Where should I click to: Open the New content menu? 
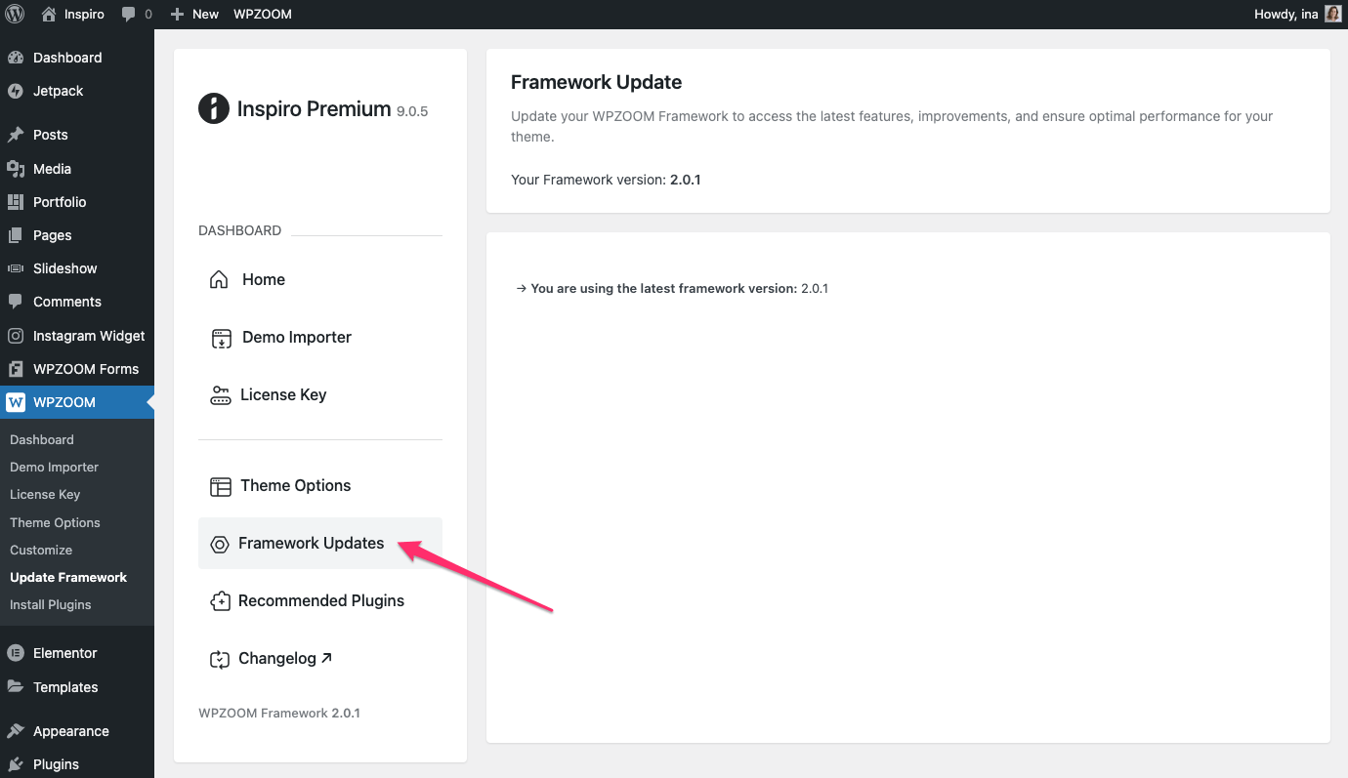[x=194, y=15]
